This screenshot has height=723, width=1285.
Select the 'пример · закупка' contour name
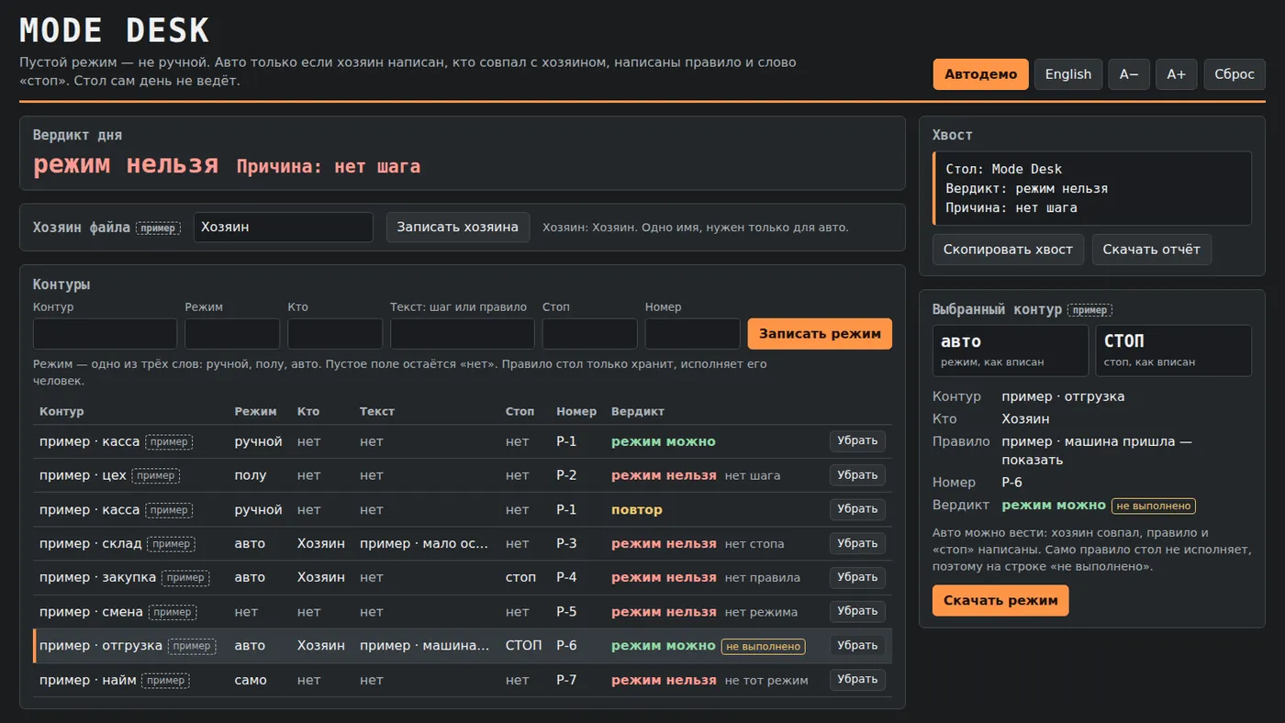(98, 577)
